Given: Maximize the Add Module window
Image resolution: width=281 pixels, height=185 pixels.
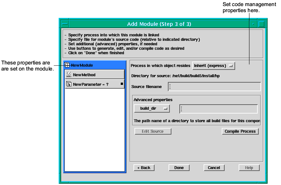Looking at the screenshot, I should [262, 24].
